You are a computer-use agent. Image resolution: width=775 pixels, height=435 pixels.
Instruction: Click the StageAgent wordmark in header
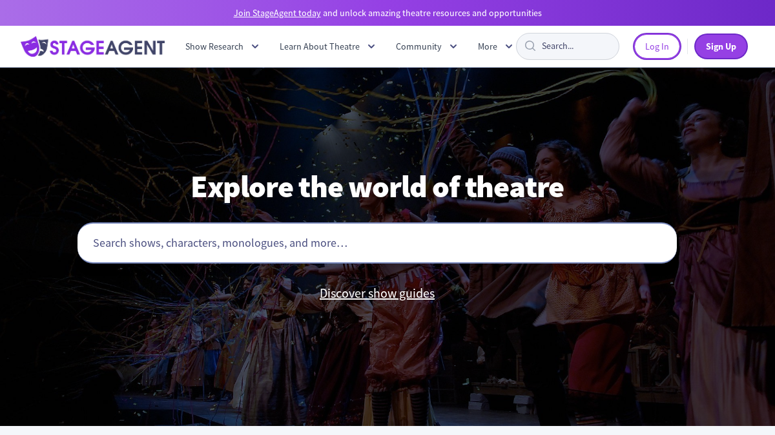coord(107,47)
